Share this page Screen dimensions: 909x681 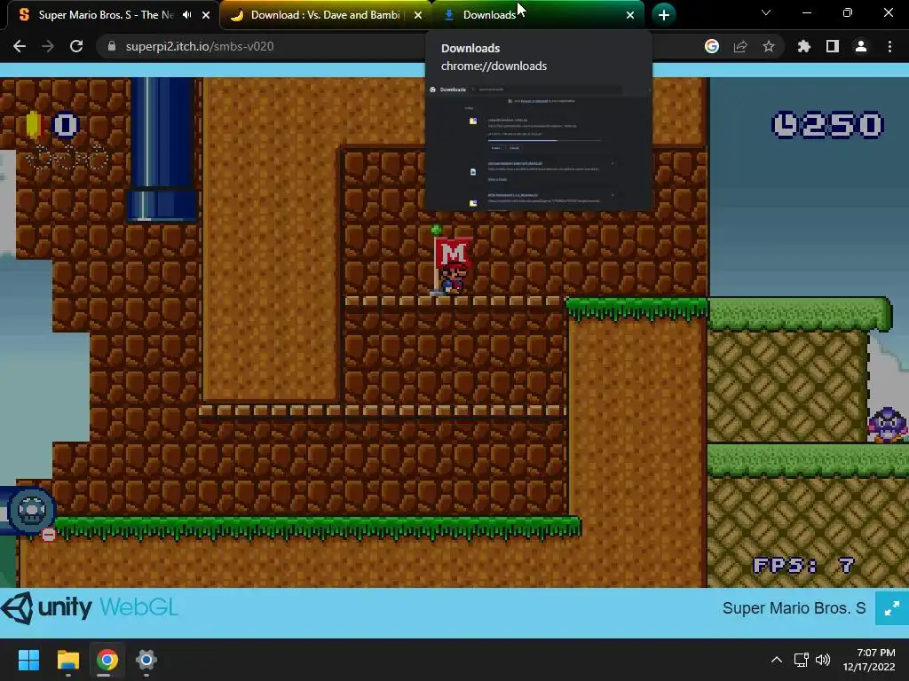740,46
